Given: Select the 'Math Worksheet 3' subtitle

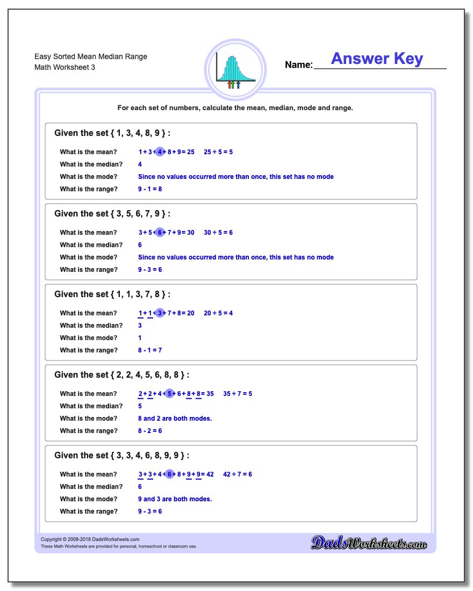Looking at the screenshot, I should pos(64,68).
